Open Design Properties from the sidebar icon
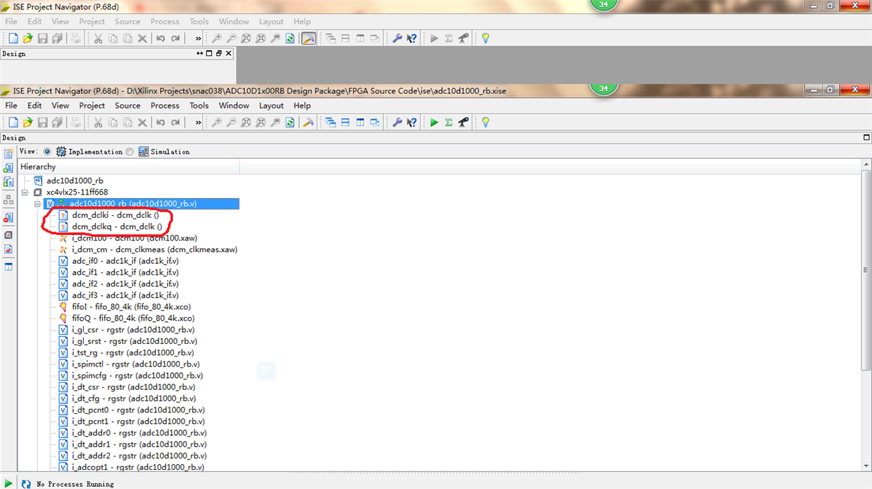The height and width of the screenshot is (489, 872). [x=9, y=235]
